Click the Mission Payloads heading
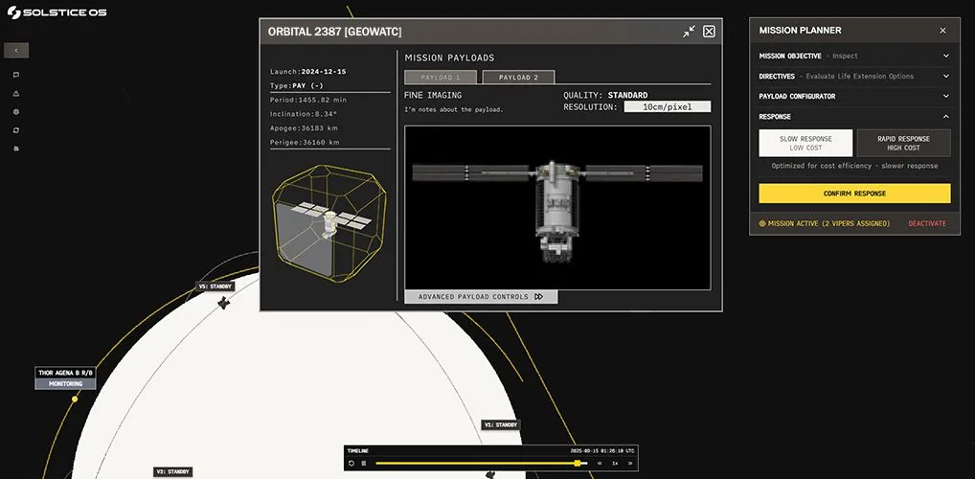 (x=449, y=57)
